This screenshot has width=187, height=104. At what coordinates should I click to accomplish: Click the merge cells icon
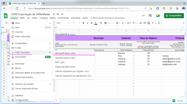coord(110,23)
